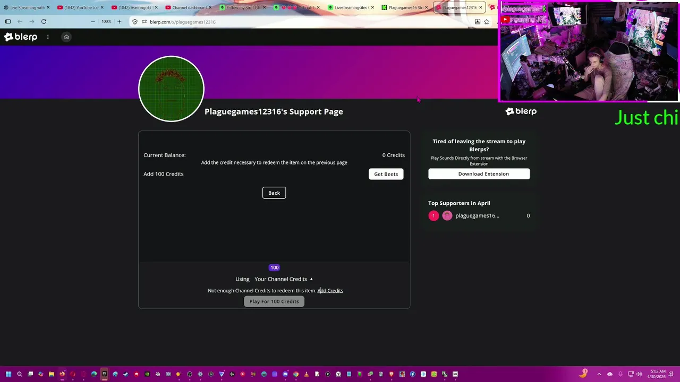Viewport: 680px width, 382px height.
Task: Click the save-page icon beside the bookmark star
Action: point(477,22)
